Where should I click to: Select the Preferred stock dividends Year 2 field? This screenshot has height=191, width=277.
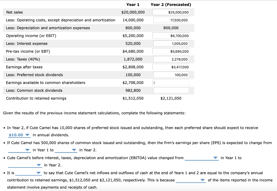[171, 75]
